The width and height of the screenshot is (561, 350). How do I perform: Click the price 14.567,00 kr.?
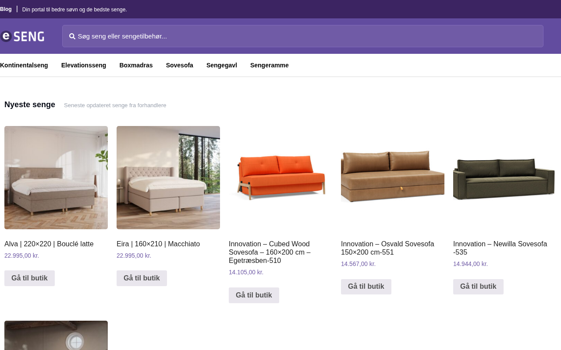359,264
